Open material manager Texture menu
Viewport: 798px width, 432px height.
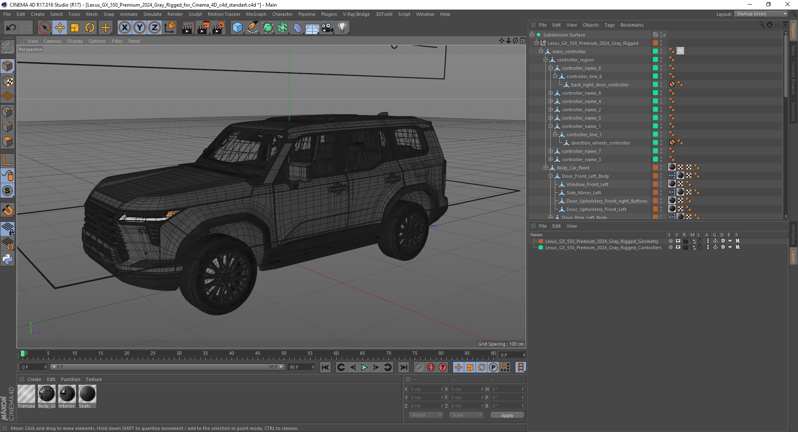94,379
